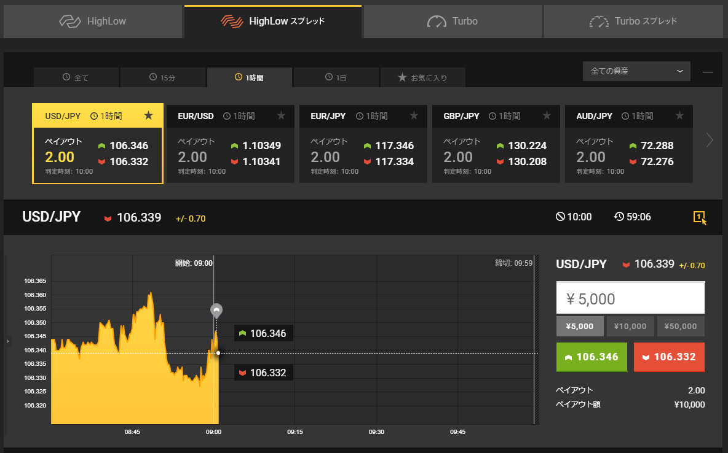Click the red down-arrow icon beside 106.339
Image resolution: width=728 pixels, height=453 pixels.
(x=109, y=217)
